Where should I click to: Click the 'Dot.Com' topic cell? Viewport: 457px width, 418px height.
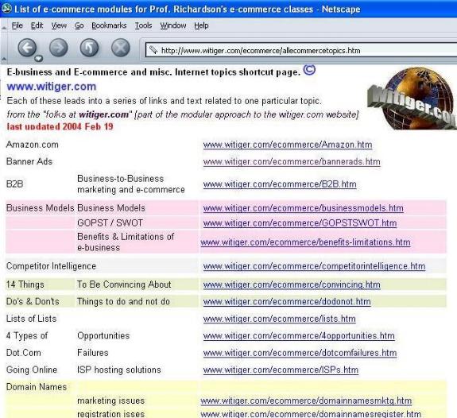click(23, 353)
